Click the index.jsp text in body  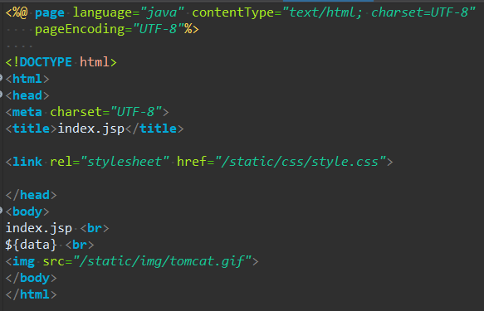click(x=38, y=228)
